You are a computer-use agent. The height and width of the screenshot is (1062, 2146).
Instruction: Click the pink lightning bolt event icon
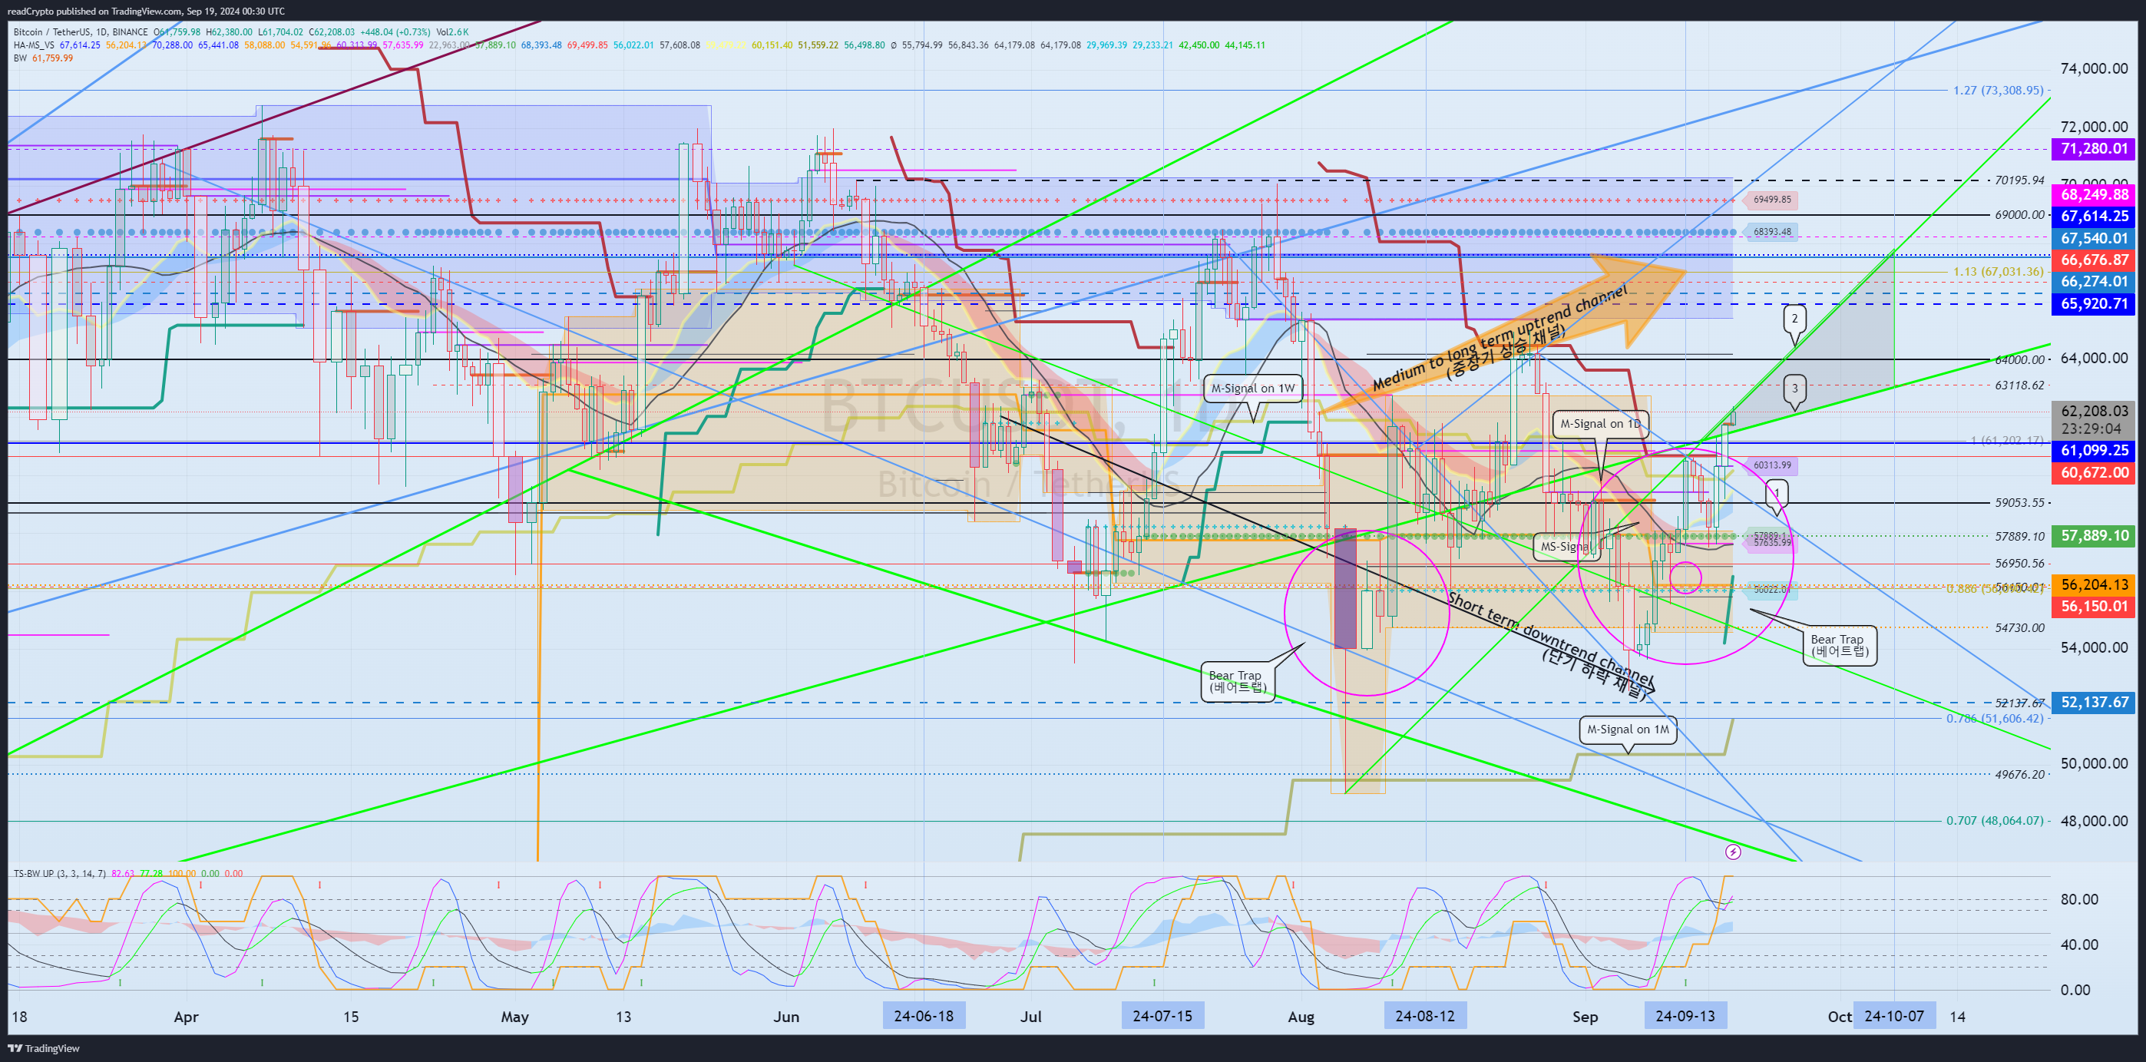[x=1733, y=852]
